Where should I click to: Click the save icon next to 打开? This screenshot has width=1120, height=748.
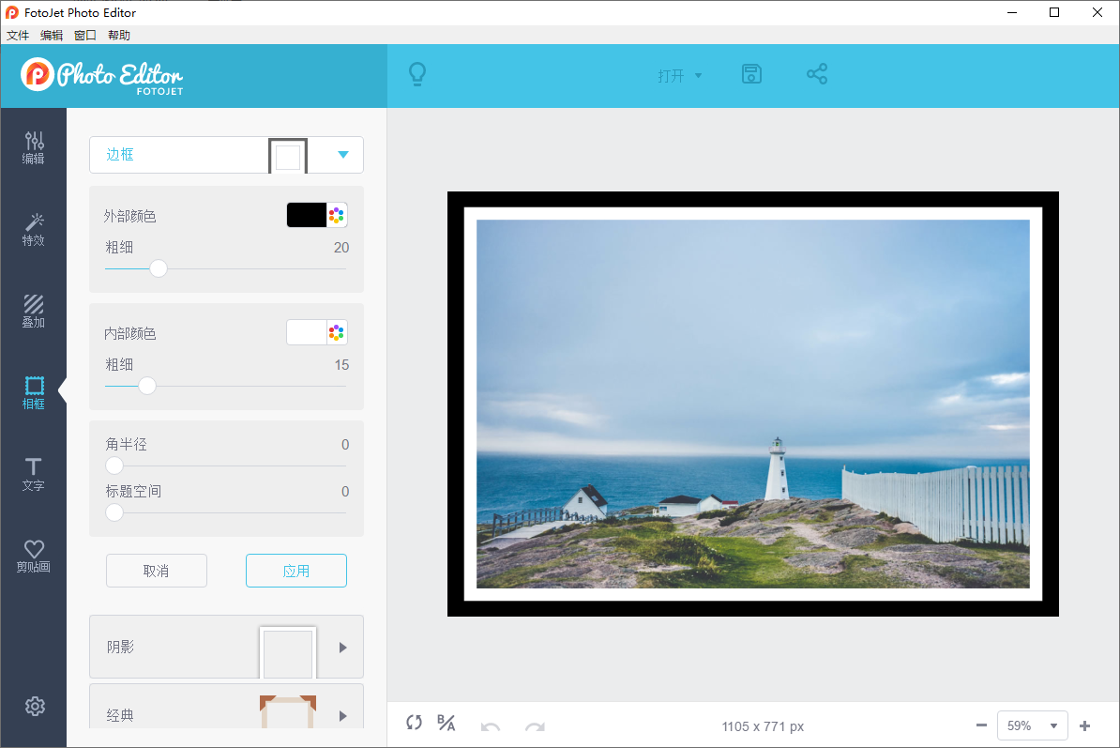tap(751, 73)
